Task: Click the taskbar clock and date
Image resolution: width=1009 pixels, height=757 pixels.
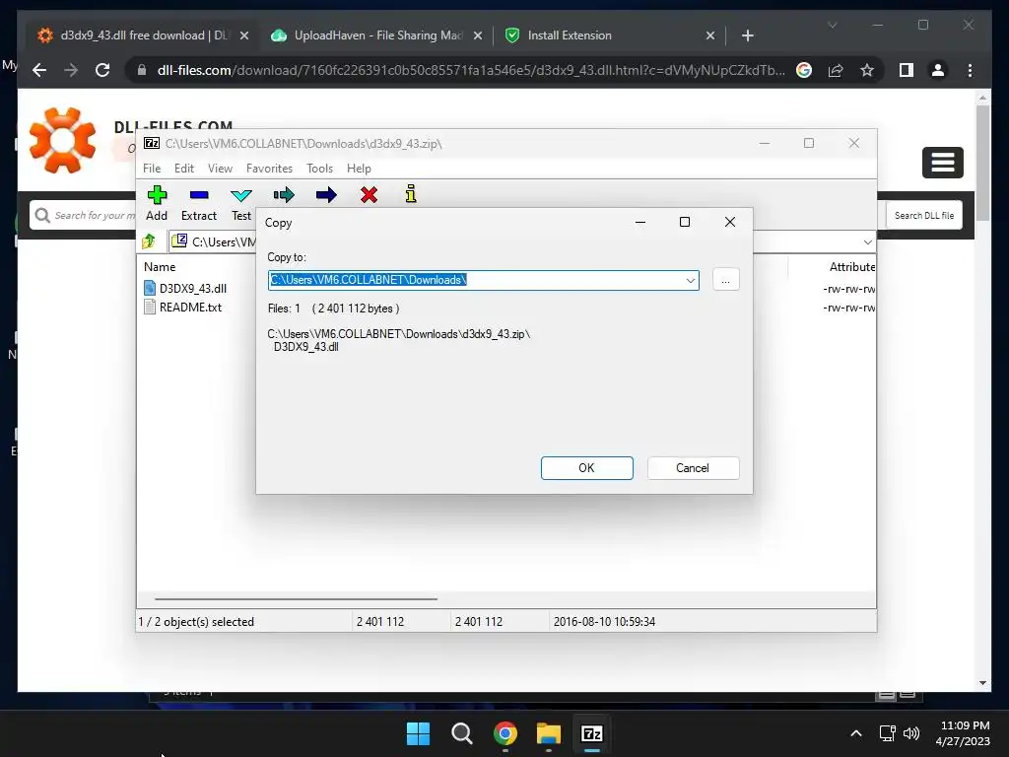Action: tap(963, 733)
